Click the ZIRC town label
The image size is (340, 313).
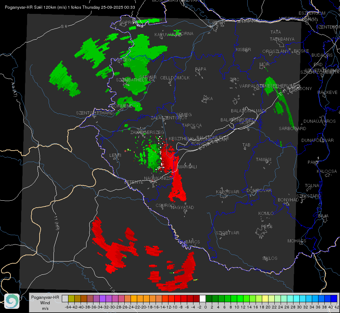[234, 80]
